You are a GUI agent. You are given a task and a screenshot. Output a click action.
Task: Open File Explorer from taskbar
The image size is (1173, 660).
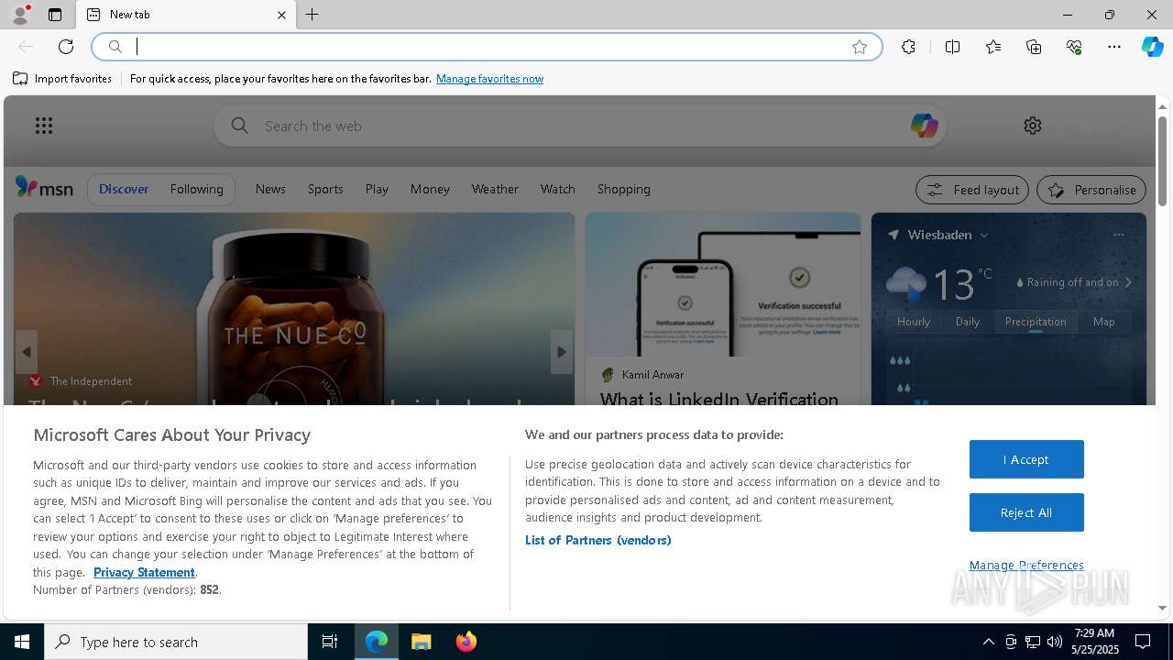(x=422, y=642)
